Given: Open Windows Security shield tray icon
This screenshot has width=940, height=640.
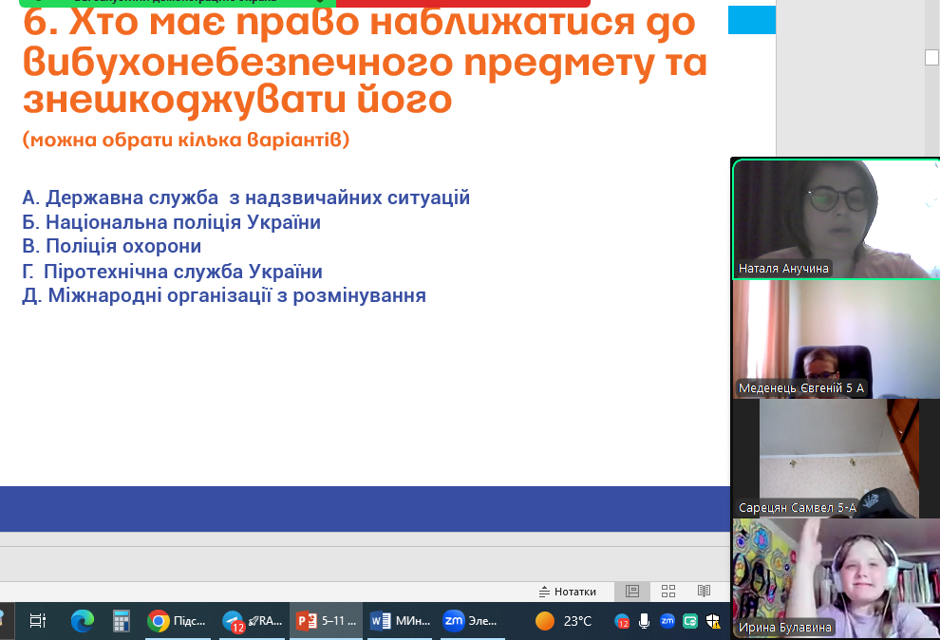Looking at the screenshot, I should [713, 621].
